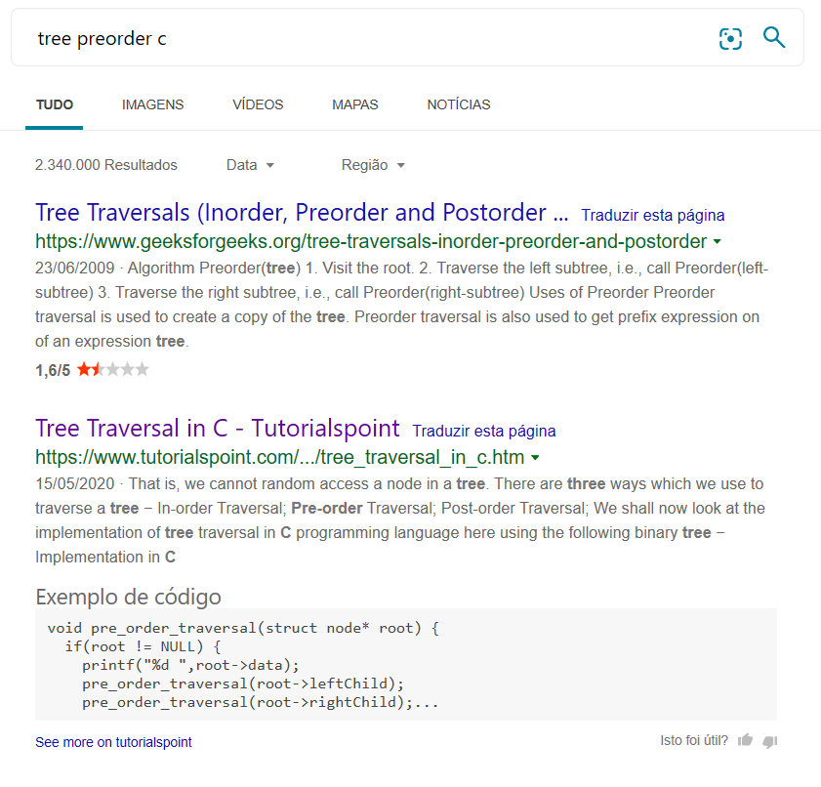Click the '1,6/5' rating text

[x=53, y=370]
